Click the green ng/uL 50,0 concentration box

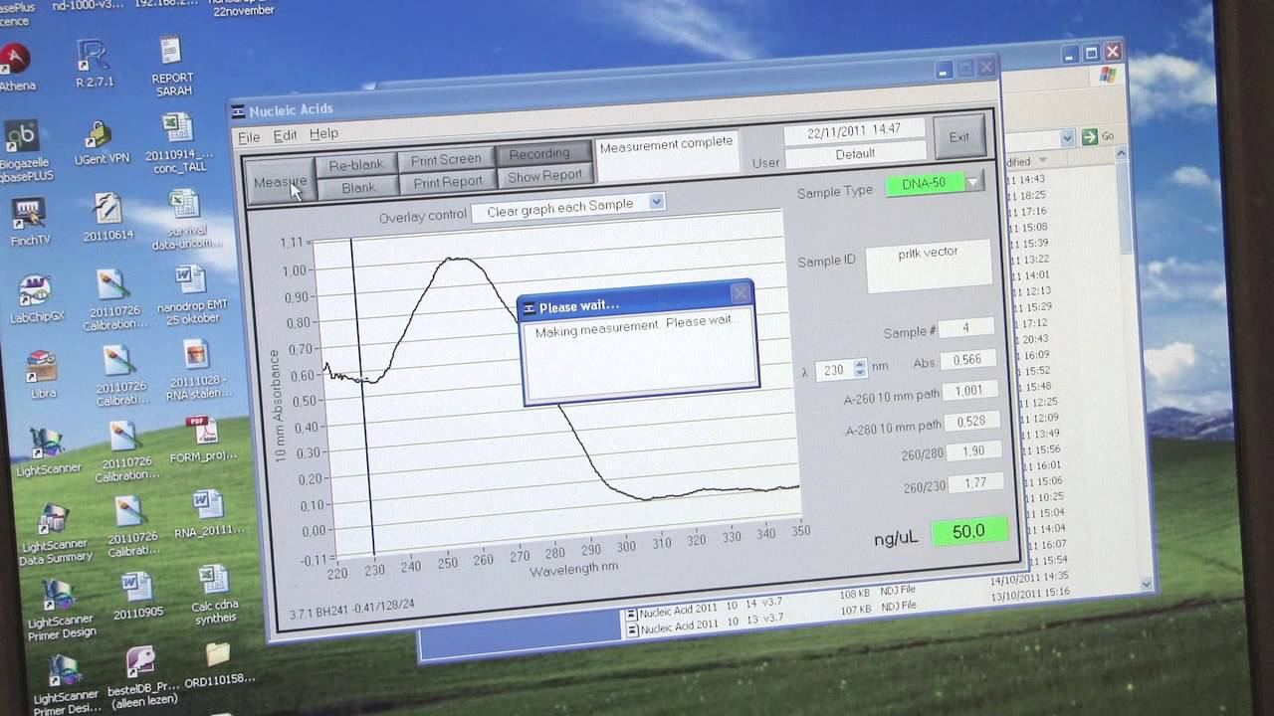[x=968, y=532]
